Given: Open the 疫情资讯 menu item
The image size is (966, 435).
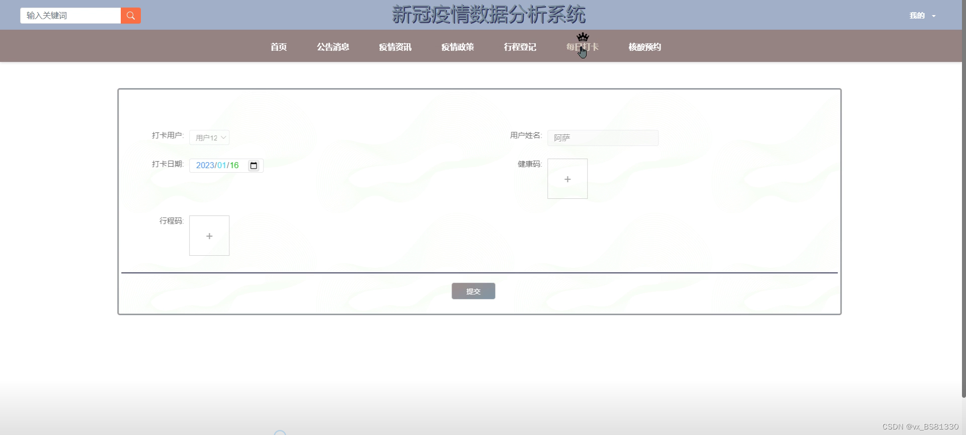Looking at the screenshot, I should (395, 47).
